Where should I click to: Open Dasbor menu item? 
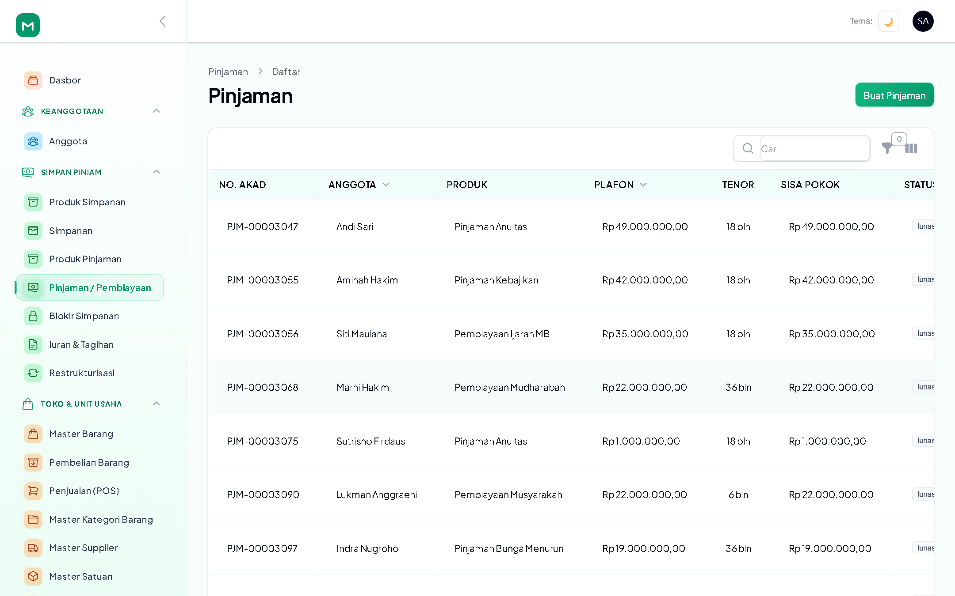pyautogui.click(x=65, y=80)
